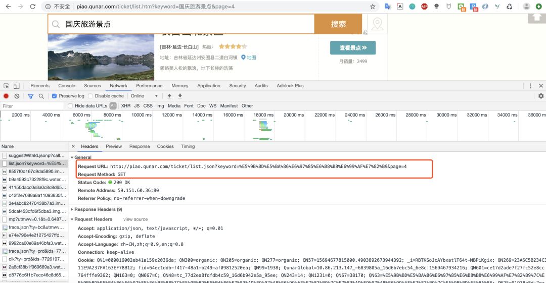Image resolution: width=546 pixels, height=283 pixels.
Task: Open the Console panel tab
Action: click(67, 86)
